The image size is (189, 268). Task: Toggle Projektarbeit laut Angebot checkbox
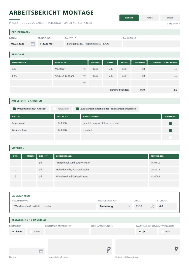(14, 109)
